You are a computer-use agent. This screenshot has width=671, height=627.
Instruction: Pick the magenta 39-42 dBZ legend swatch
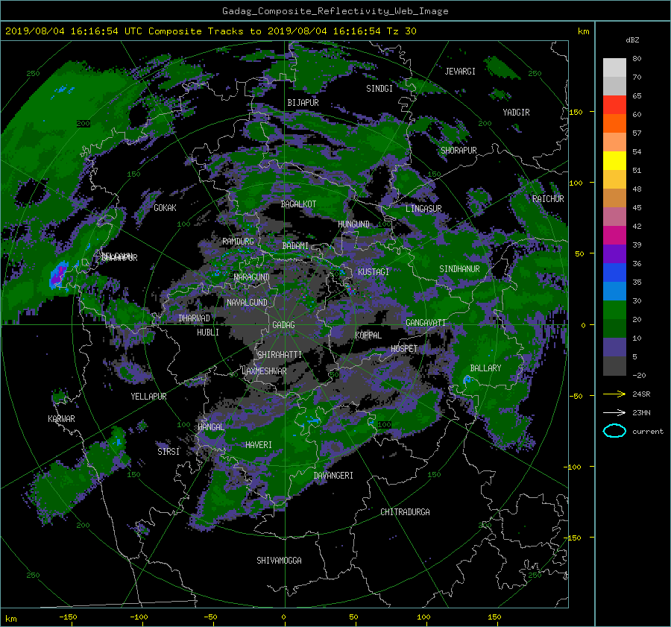tap(614, 236)
